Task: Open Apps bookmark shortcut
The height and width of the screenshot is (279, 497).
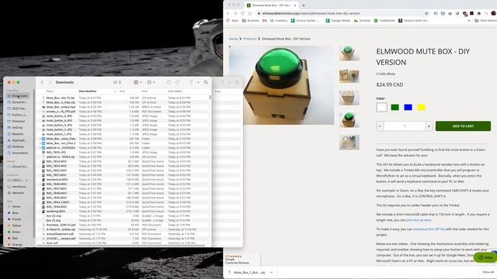Action: click(232, 21)
